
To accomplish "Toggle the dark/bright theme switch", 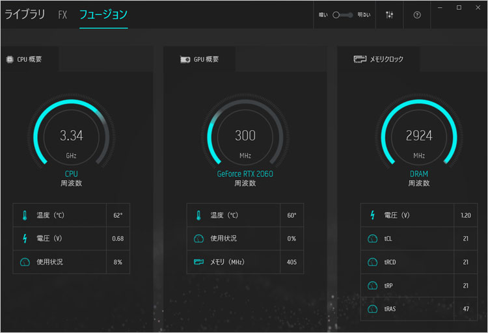I will coord(343,15).
